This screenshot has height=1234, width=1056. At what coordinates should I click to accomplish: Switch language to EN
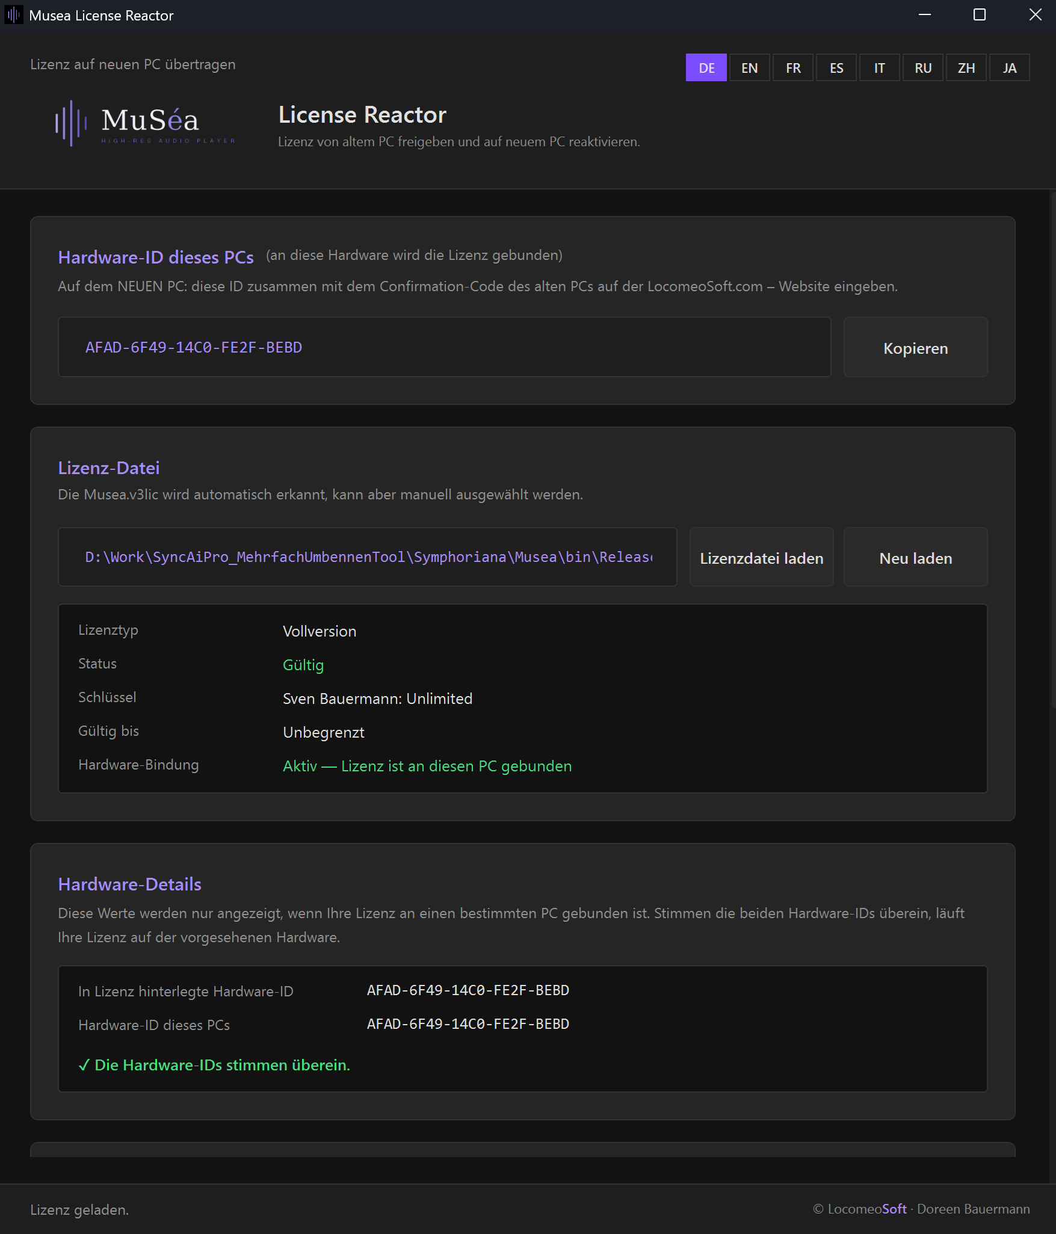coord(750,67)
